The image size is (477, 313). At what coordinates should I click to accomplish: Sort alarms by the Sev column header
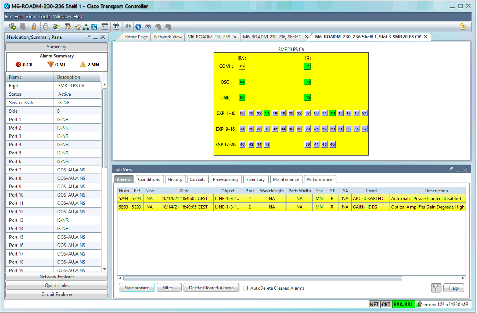click(319, 191)
